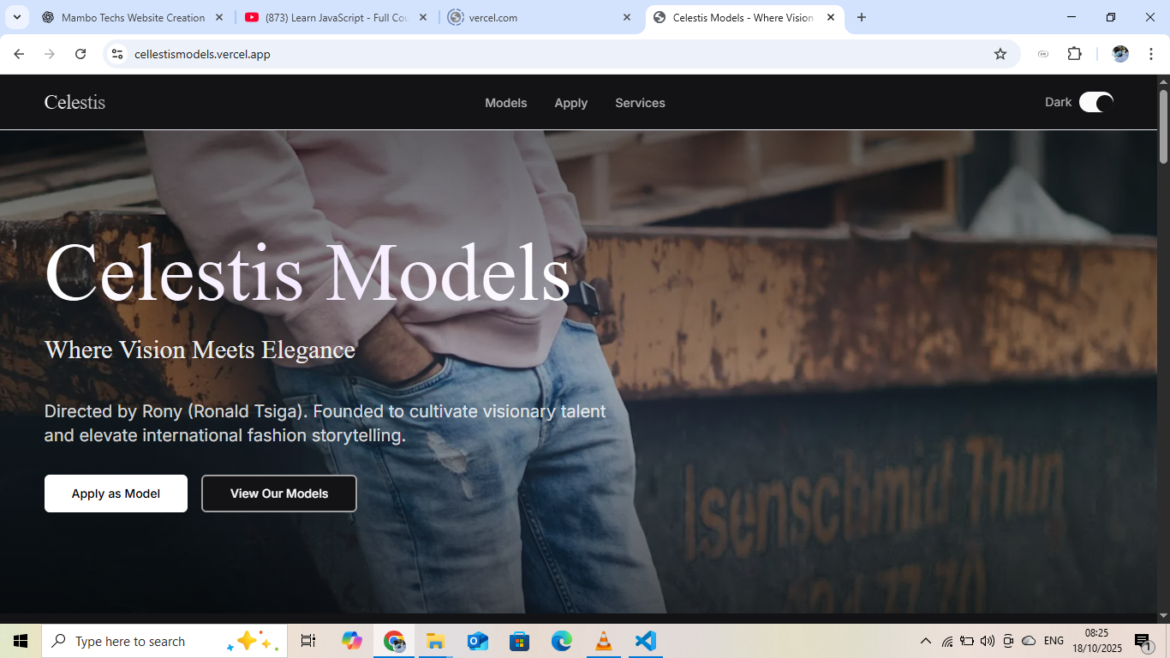1170x658 pixels.
Task: Open the tab search dropdown arrow
Action: 16,16
